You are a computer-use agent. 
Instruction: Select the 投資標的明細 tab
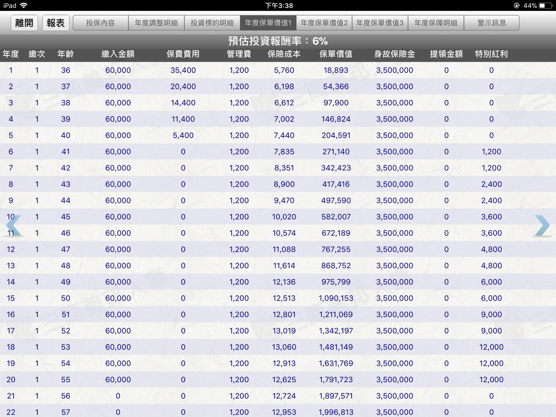pyautogui.click(x=212, y=23)
